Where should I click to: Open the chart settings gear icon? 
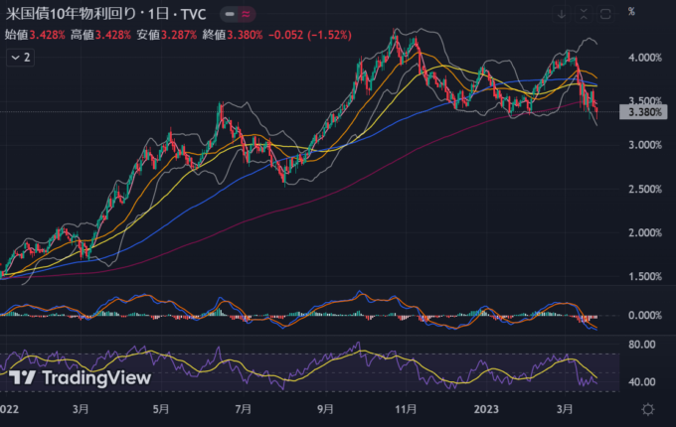coord(647,409)
